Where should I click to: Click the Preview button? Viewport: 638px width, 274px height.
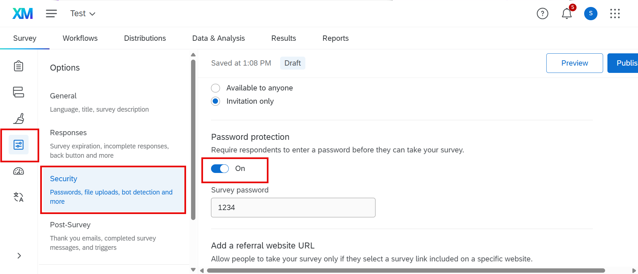pyautogui.click(x=574, y=63)
